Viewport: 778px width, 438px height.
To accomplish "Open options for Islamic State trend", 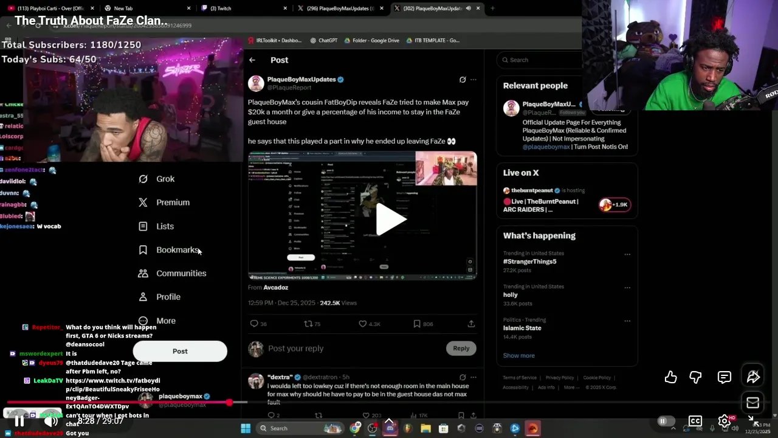I will [x=627, y=321].
